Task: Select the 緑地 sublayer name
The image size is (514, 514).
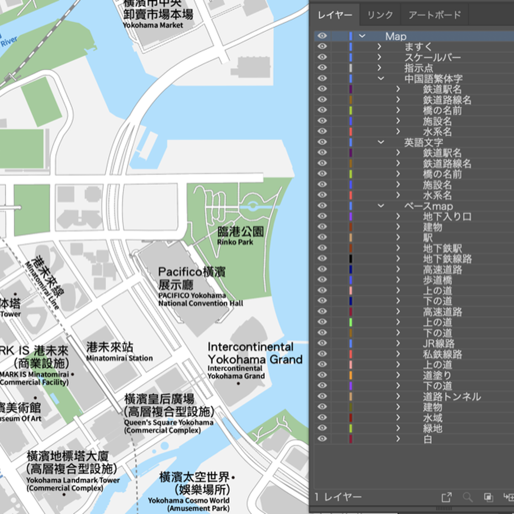Action: click(x=432, y=428)
